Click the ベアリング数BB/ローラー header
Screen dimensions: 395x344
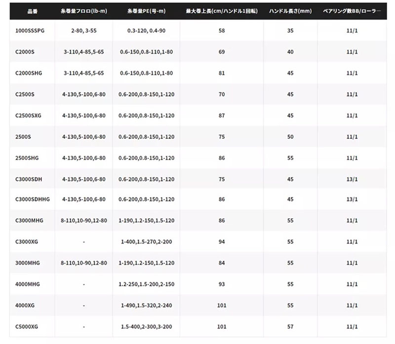(352, 11)
